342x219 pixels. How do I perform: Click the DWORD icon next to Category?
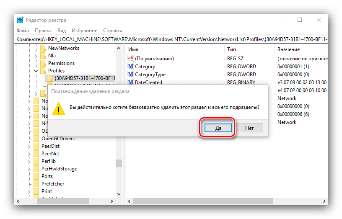coord(130,67)
